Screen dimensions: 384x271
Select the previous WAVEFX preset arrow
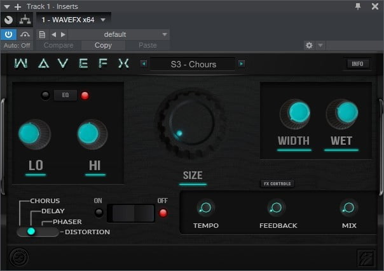[144, 64]
